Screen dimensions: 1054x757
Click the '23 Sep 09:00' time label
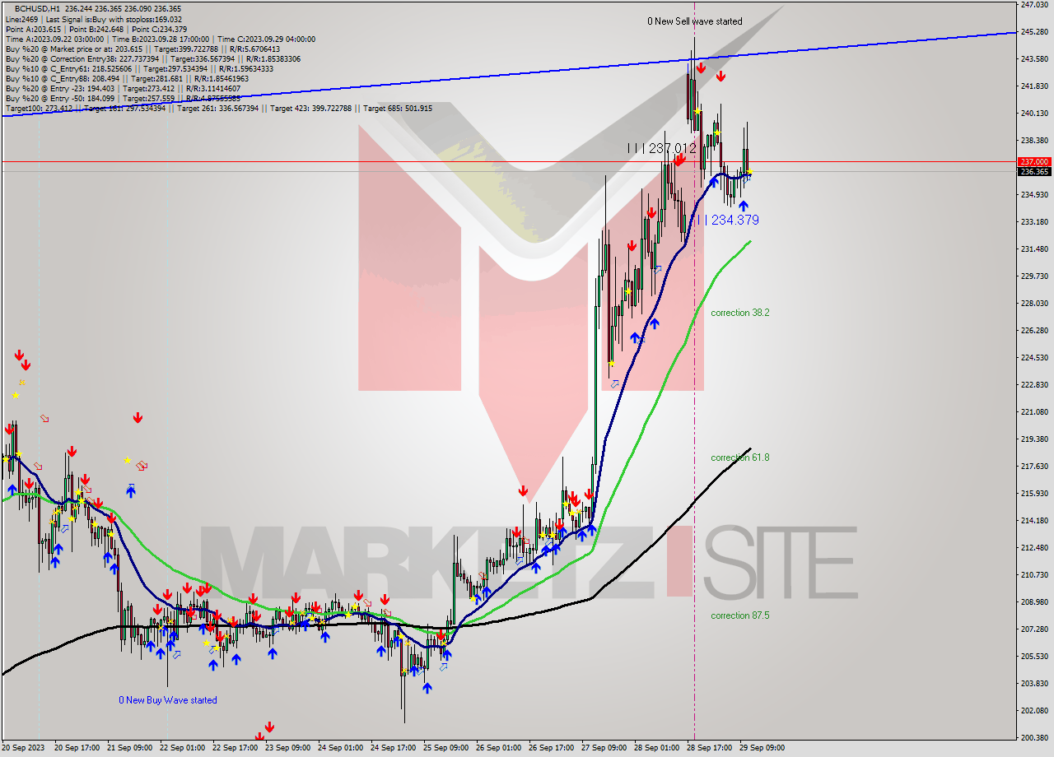[288, 749]
